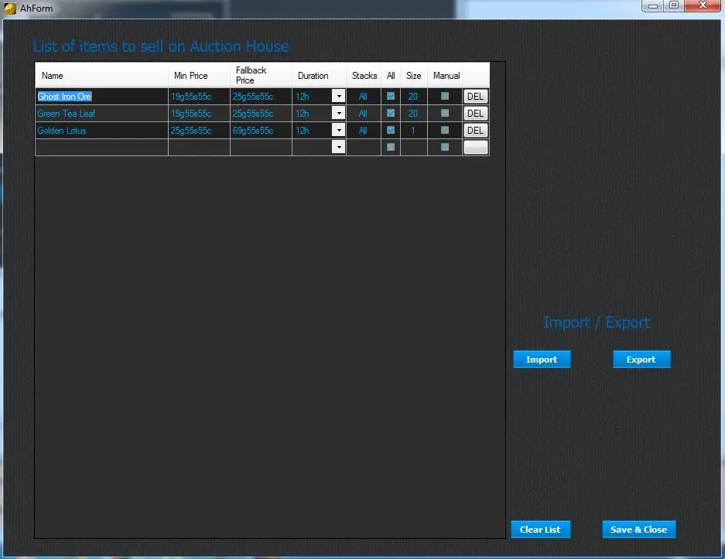Delete the Golden Lotus row
The height and width of the screenshot is (559, 725).
pyautogui.click(x=475, y=131)
